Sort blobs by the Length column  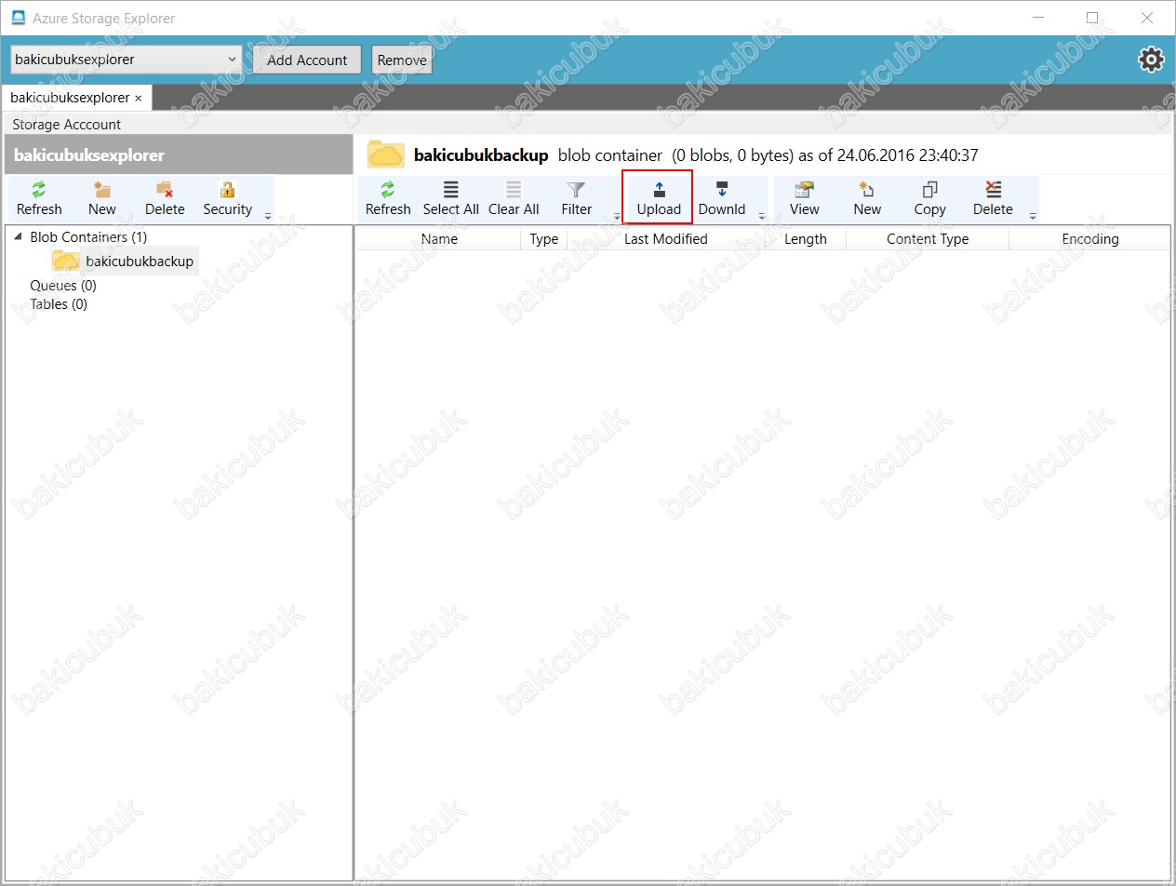coord(806,239)
